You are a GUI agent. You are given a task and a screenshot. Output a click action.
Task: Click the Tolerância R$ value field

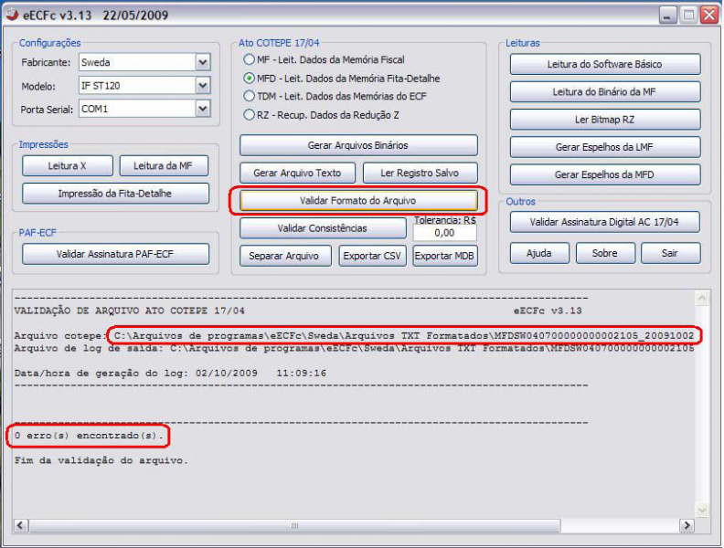click(444, 233)
